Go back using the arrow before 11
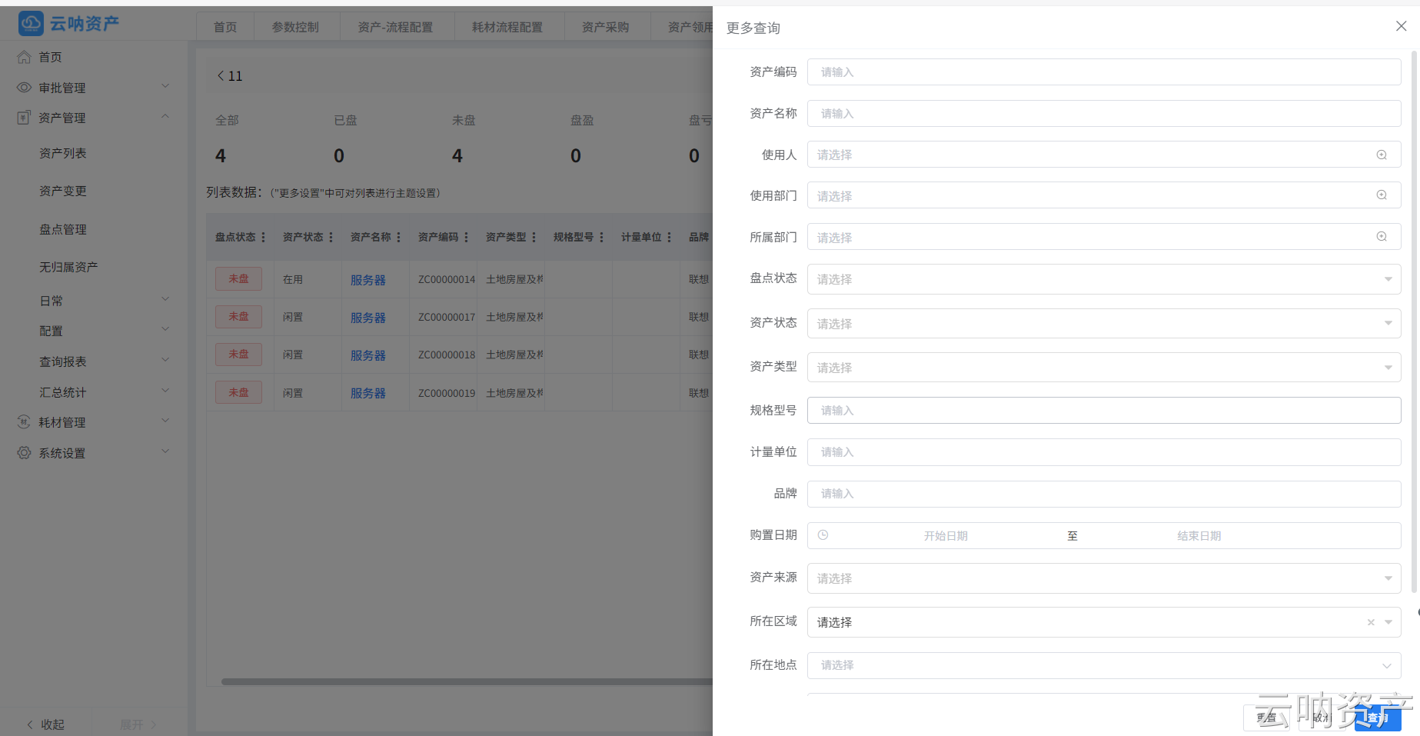Image resolution: width=1420 pixels, height=736 pixels. [x=221, y=75]
